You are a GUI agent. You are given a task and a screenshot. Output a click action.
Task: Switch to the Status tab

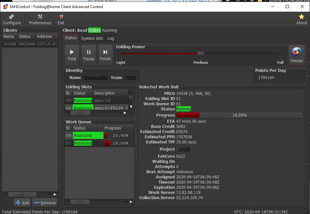click(71, 38)
